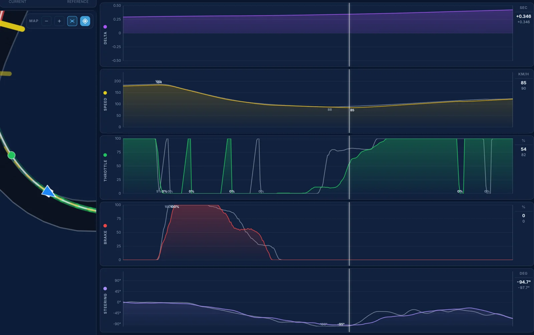Select the green circle marker on the track
Image resolution: width=534 pixels, height=335 pixels.
point(11,155)
